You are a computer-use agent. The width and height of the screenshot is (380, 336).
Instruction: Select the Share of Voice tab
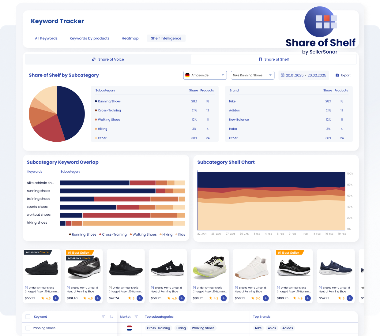pos(108,59)
